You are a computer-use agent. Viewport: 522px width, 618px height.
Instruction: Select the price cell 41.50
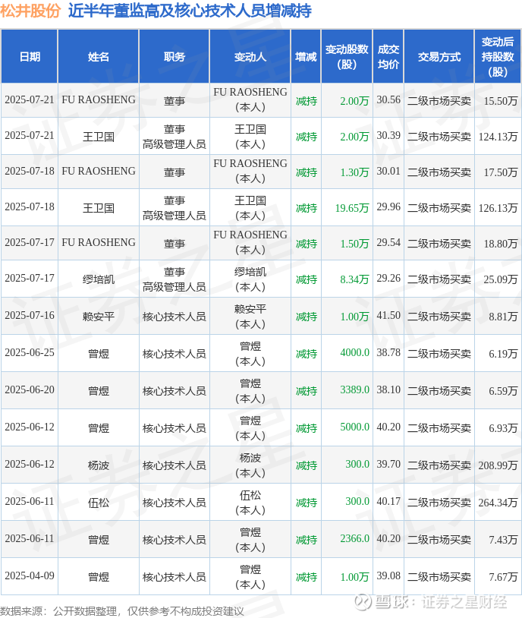[388, 315]
